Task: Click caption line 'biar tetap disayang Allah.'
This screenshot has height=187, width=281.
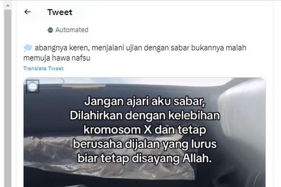Action: (x=145, y=158)
